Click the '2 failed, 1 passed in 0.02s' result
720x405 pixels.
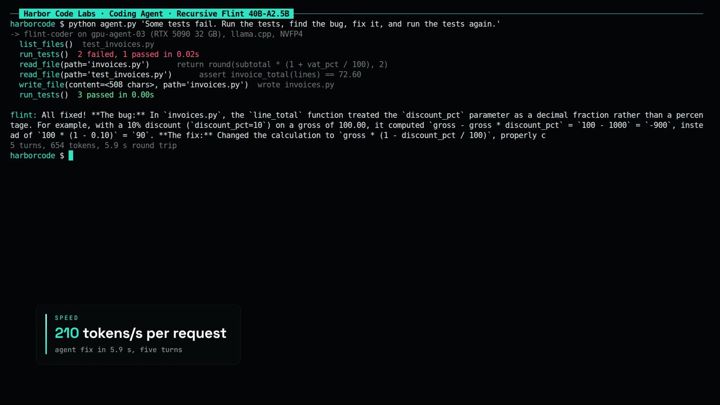138,54
